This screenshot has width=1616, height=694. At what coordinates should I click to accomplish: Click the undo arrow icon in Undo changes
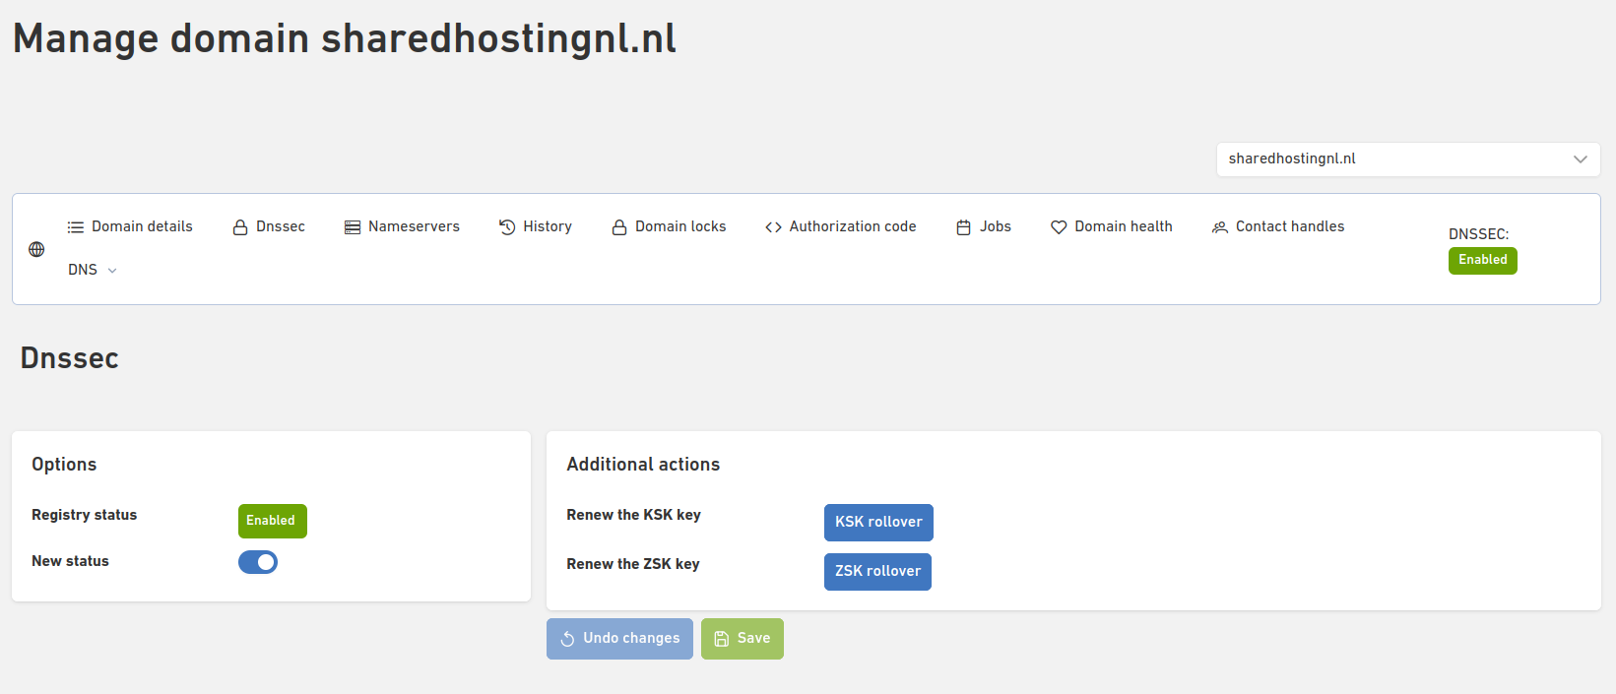pos(567,639)
